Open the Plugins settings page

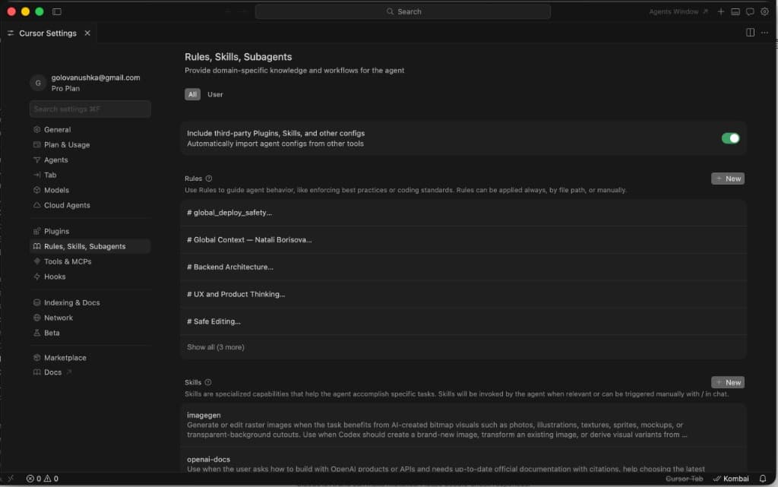coord(57,231)
